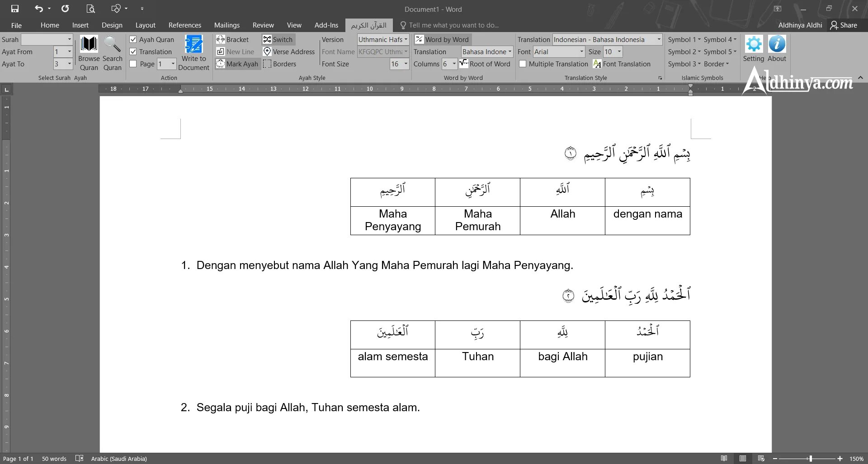
Task: Enable Multiple Translation checkbox
Action: pos(523,64)
